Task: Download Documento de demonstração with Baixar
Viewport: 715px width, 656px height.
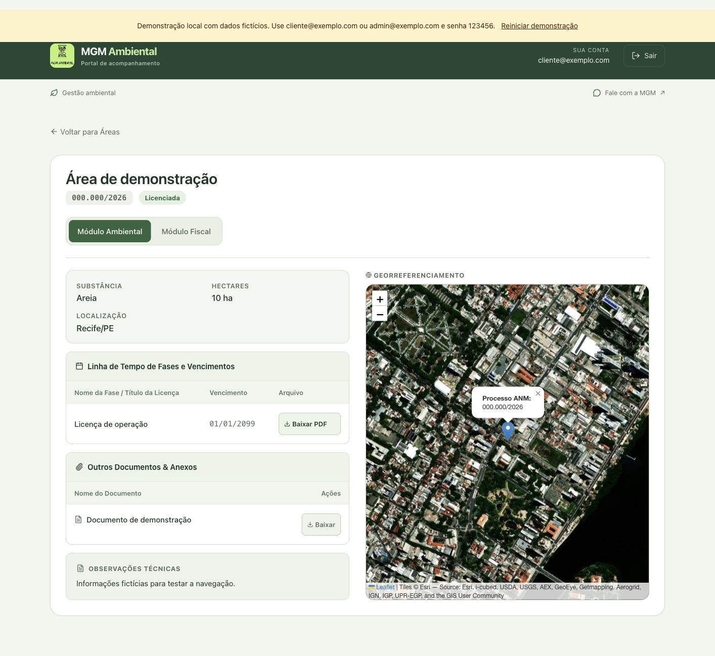Action: coord(321,524)
